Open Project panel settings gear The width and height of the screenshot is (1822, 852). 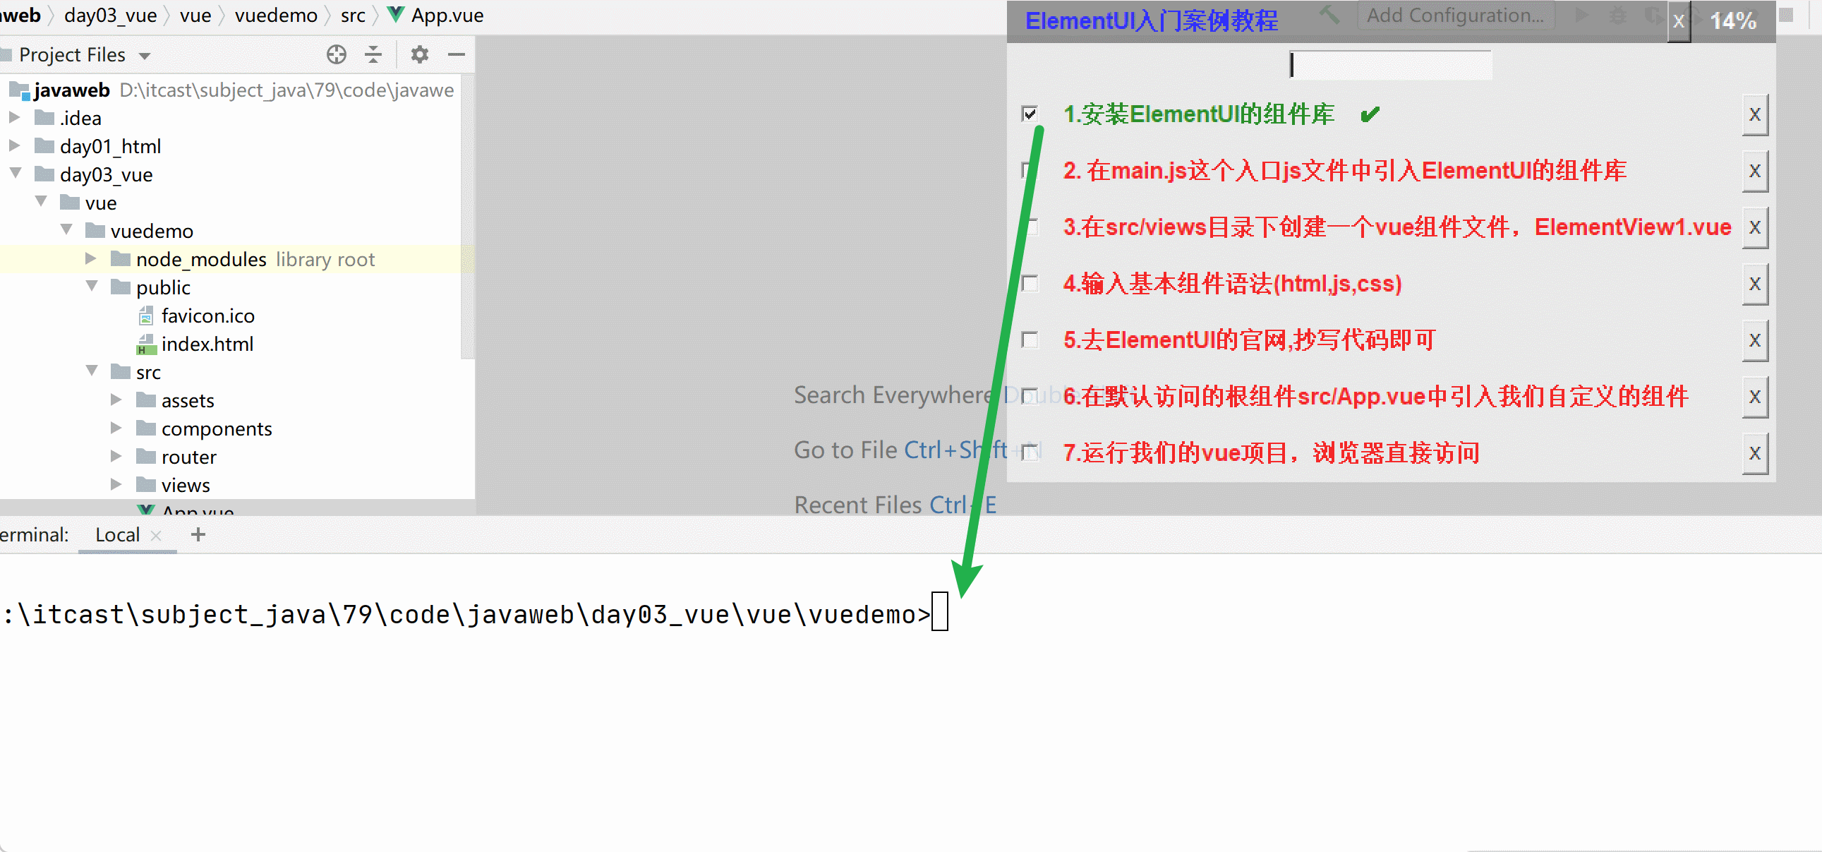tap(420, 54)
